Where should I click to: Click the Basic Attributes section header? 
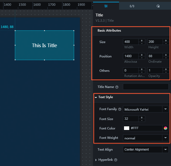point(109,31)
